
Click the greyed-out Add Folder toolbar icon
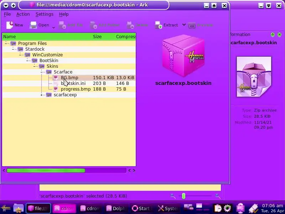click(x=93, y=25)
